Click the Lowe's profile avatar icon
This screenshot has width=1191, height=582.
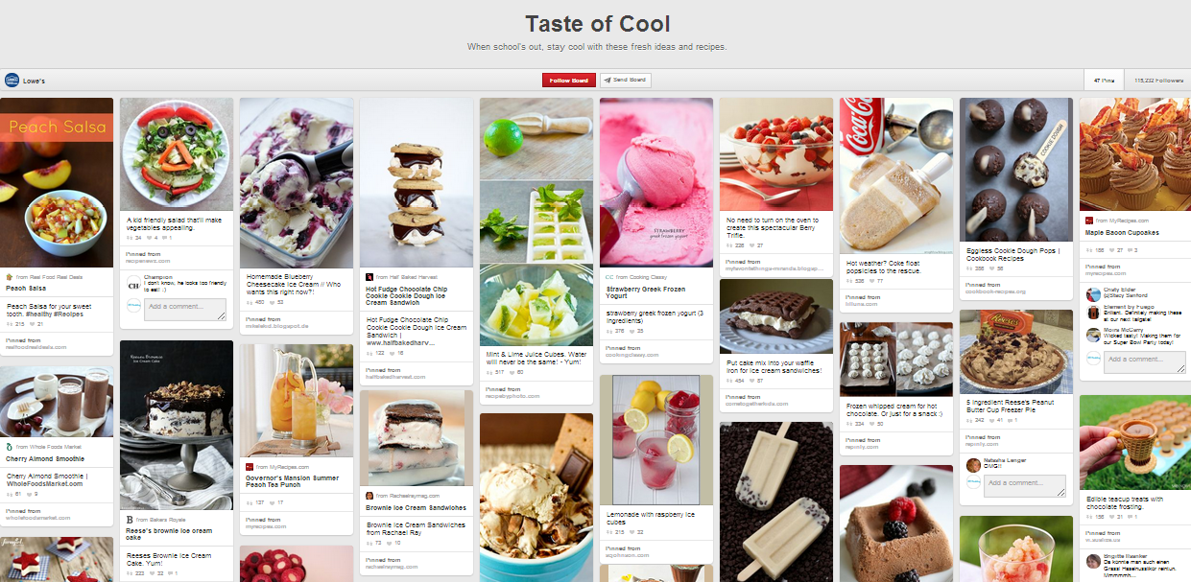point(12,81)
